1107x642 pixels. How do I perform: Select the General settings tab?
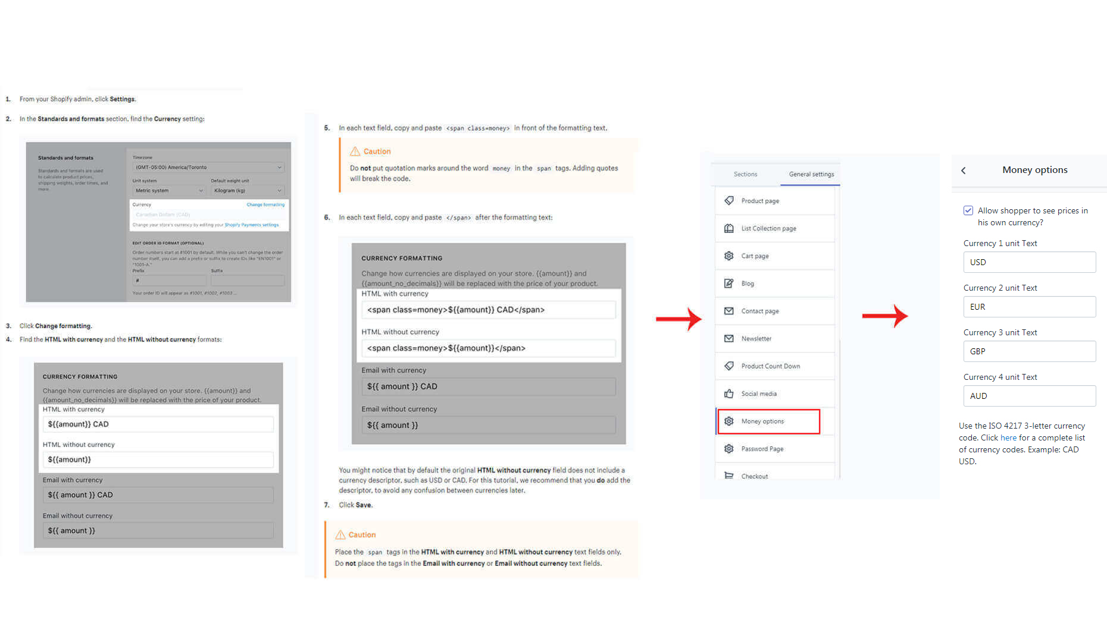click(x=811, y=174)
